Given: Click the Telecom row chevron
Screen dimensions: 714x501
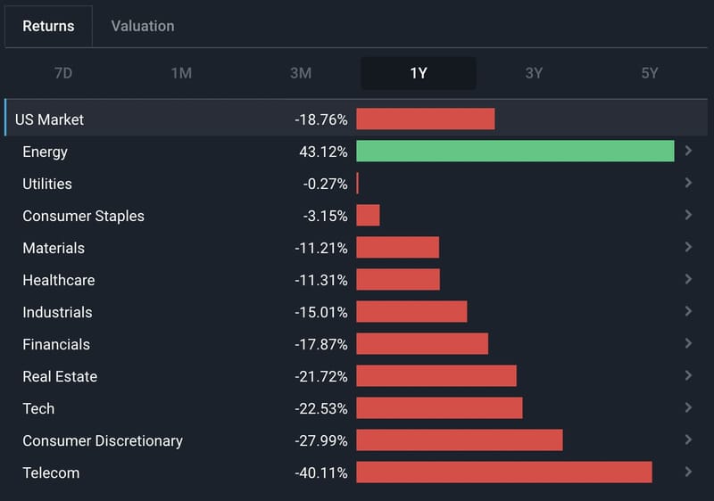Looking at the screenshot, I should (688, 472).
